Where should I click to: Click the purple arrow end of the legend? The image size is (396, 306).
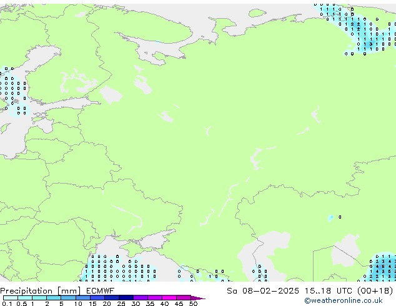coord(198,299)
